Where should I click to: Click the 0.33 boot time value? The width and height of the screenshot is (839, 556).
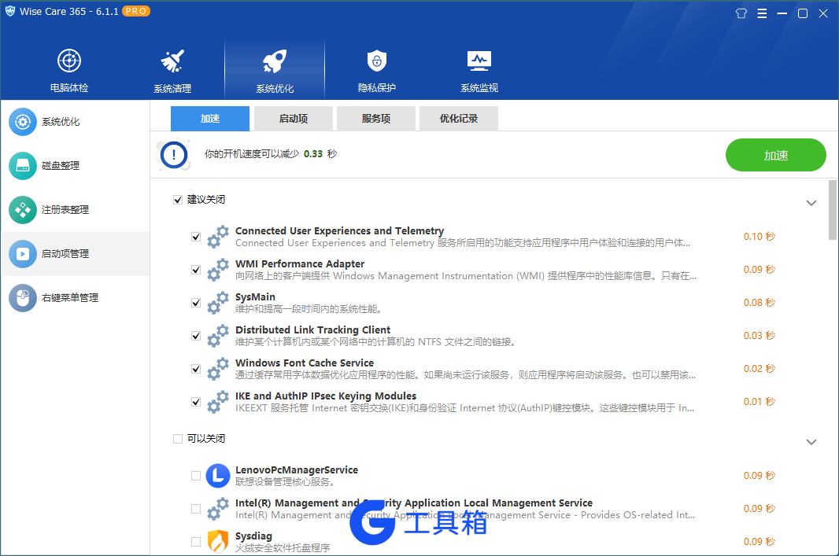(x=313, y=154)
